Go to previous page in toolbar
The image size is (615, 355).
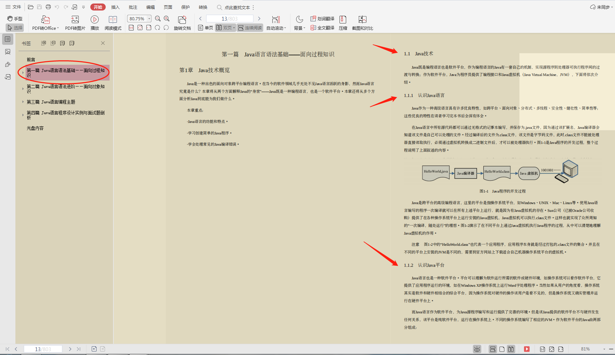click(x=201, y=19)
